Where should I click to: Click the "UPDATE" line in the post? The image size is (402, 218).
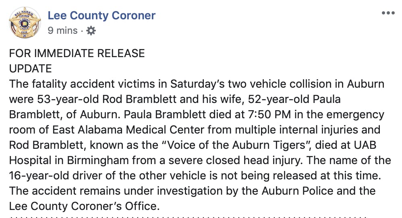[31, 68]
